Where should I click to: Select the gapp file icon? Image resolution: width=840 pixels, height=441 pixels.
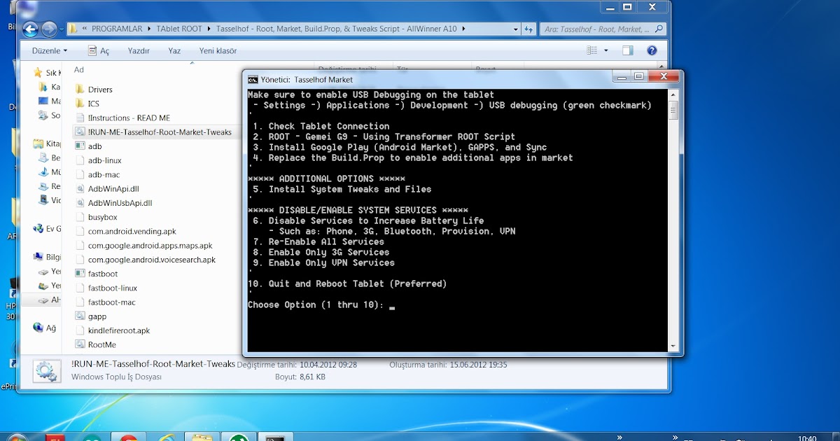79,316
